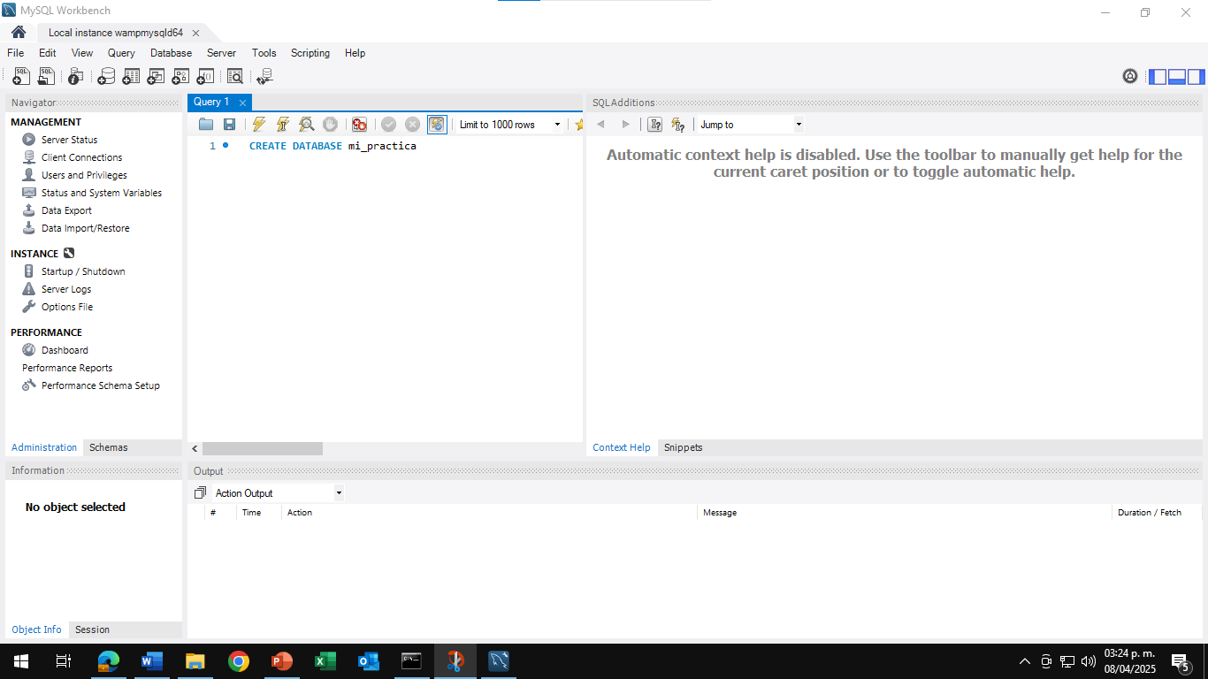Click the stop query execution icon
Image resolution: width=1208 pixels, height=679 pixels.
click(330, 125)
